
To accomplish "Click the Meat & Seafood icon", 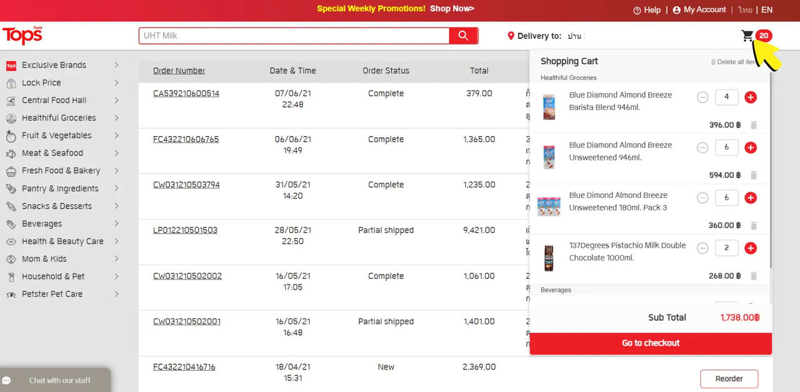I will pyautogui.click(x=11, y=153).
